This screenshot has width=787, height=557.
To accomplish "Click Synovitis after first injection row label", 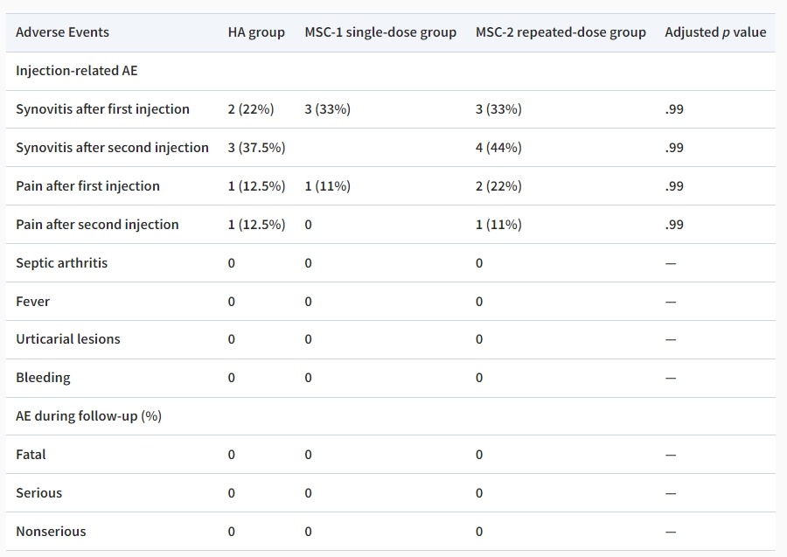I will click(x=102, y=109).
